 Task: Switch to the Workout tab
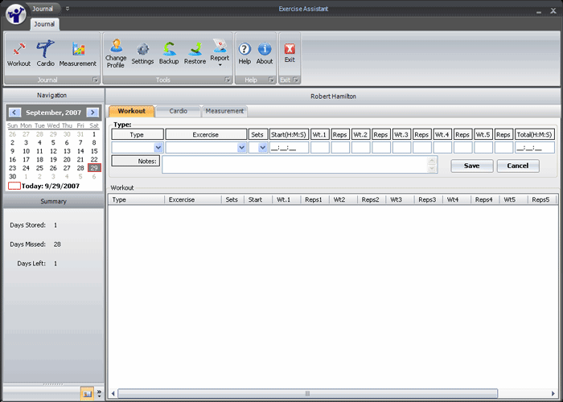point(131,111)
